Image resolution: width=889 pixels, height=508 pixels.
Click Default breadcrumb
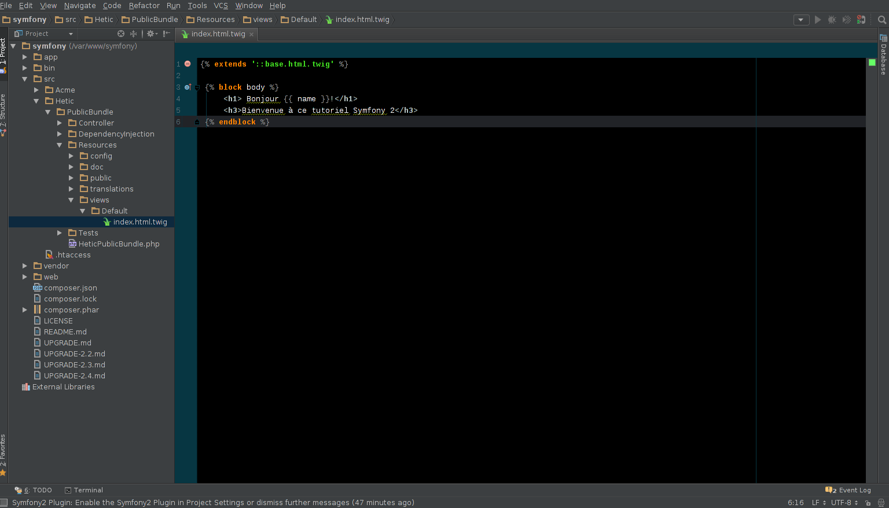[x=299, y=20]
